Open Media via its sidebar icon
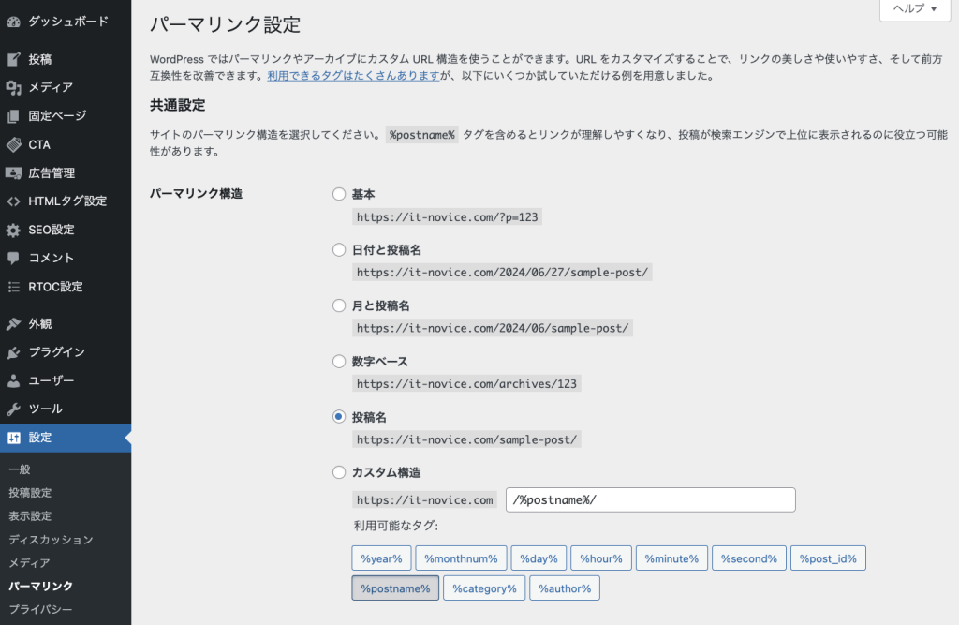The height and width of the screenshot is (625, 959). [13, 88]
